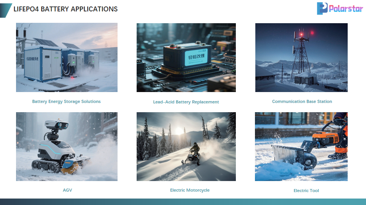The width and height of the screenshot is (366, 205).
Task: Click the red beacon light on the tower
Action: pos(301,35)
